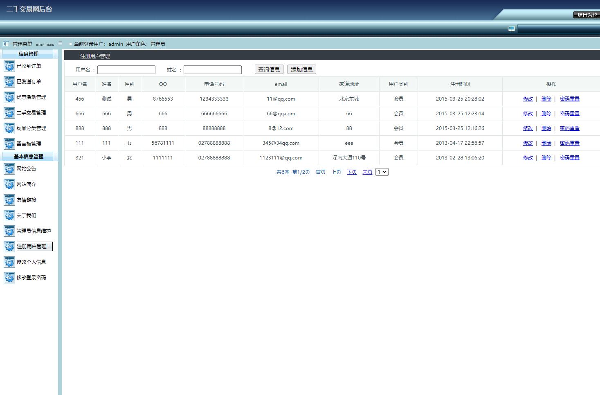Image resolution: width=600 pixels, height=395 pixels.
Task: Click the gear icon beside 修改个人信息
Action: 9,262
